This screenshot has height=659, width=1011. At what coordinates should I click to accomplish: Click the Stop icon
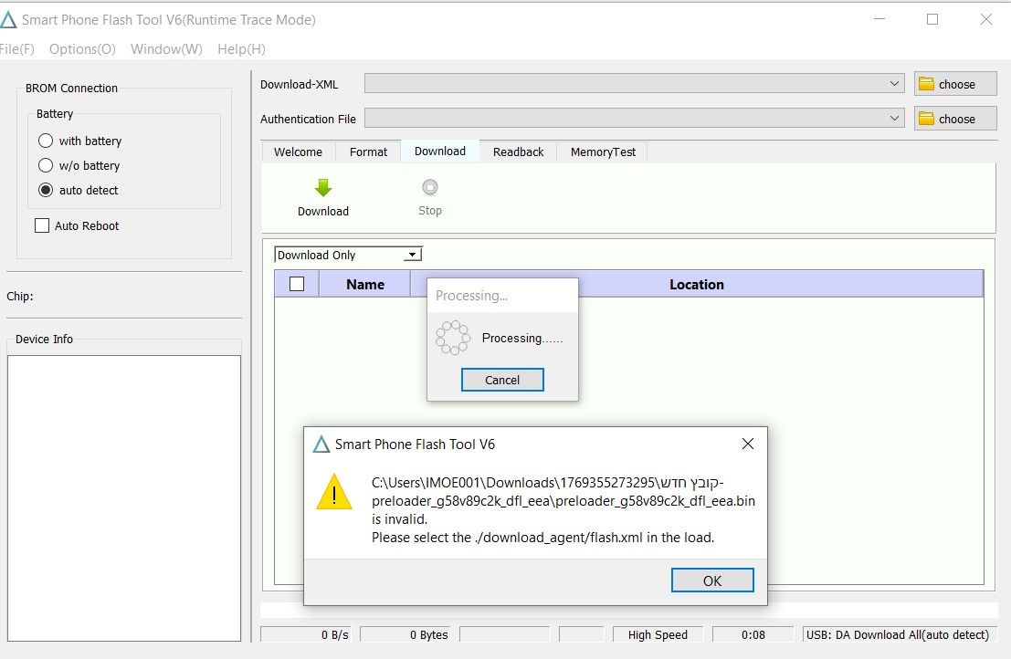(430, 187)
